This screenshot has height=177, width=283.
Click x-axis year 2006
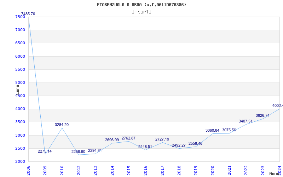point(28,171)
